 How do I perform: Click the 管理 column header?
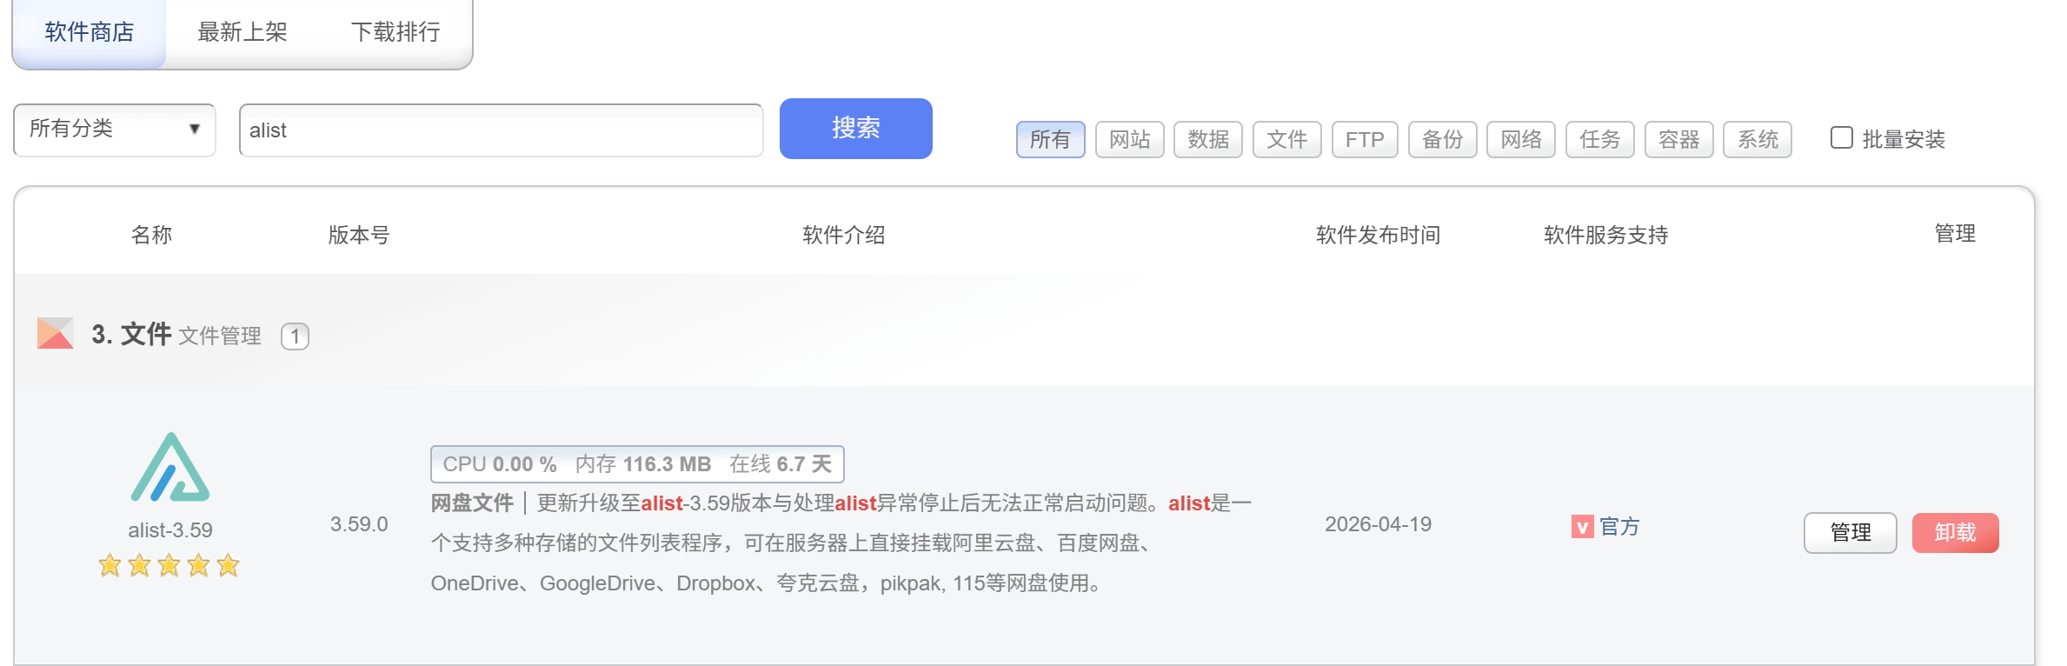[x=1955, y=234]
